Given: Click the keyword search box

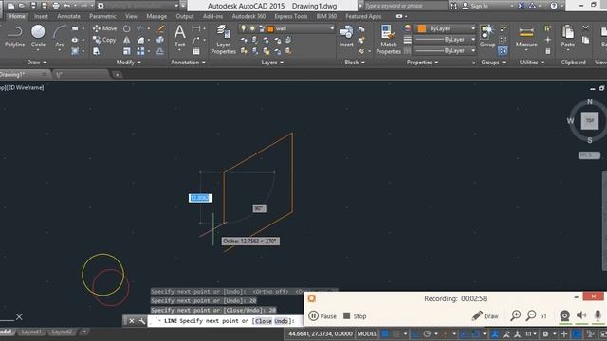Looking at the screenshot, I should click(x=406, y=6).
